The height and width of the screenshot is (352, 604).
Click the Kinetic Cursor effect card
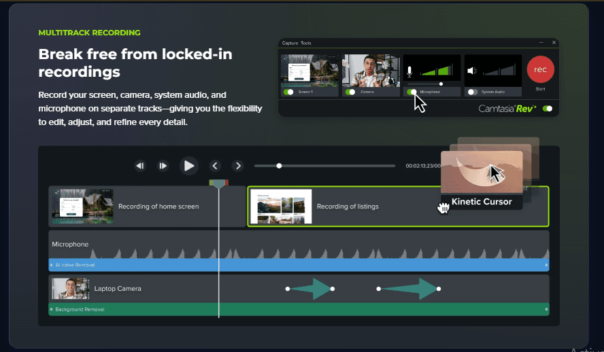(x=482, y=180)
